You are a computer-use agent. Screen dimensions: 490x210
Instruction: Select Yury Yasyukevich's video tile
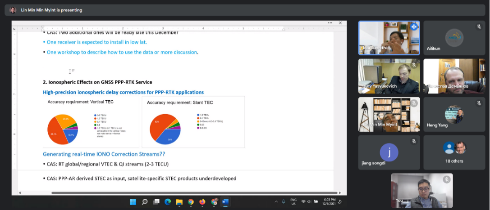pos(389,76)
